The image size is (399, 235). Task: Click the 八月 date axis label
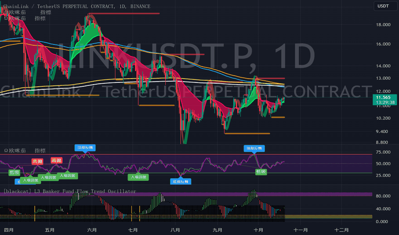(x=175, y=230)
